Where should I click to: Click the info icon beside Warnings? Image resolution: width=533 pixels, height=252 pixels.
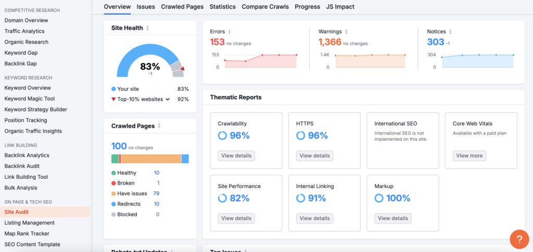pos(346,32)
